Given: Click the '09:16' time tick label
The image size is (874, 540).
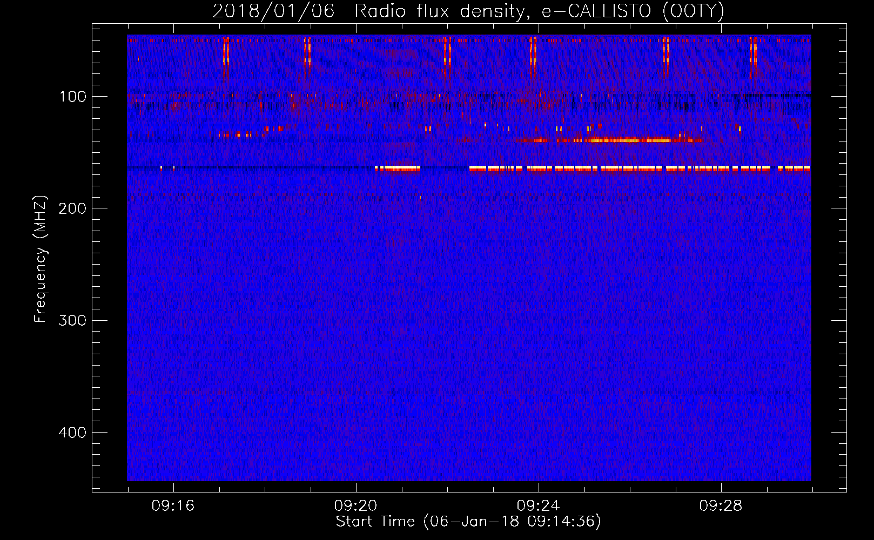Looking at the screenshot, I should (173, 506).
